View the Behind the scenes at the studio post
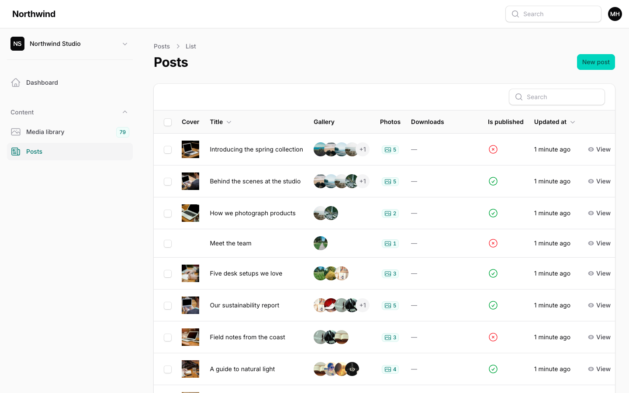The width and height of the screenshot is (629, 393). point(599,181)
